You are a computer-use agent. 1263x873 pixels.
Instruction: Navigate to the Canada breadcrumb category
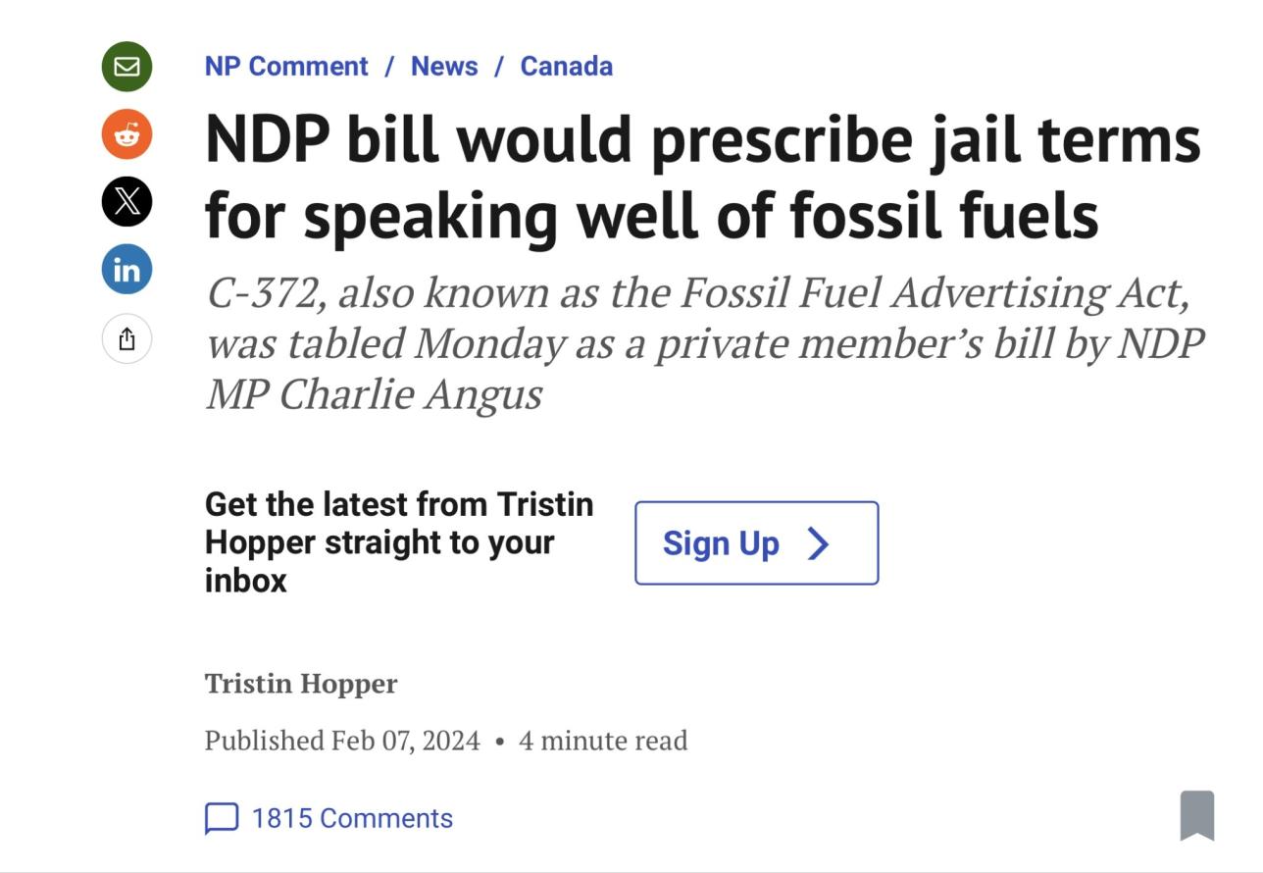[x=566, y=67]
